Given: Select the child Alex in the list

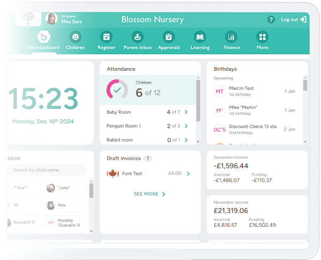Looking at the screenshot, I should (63, 205).
